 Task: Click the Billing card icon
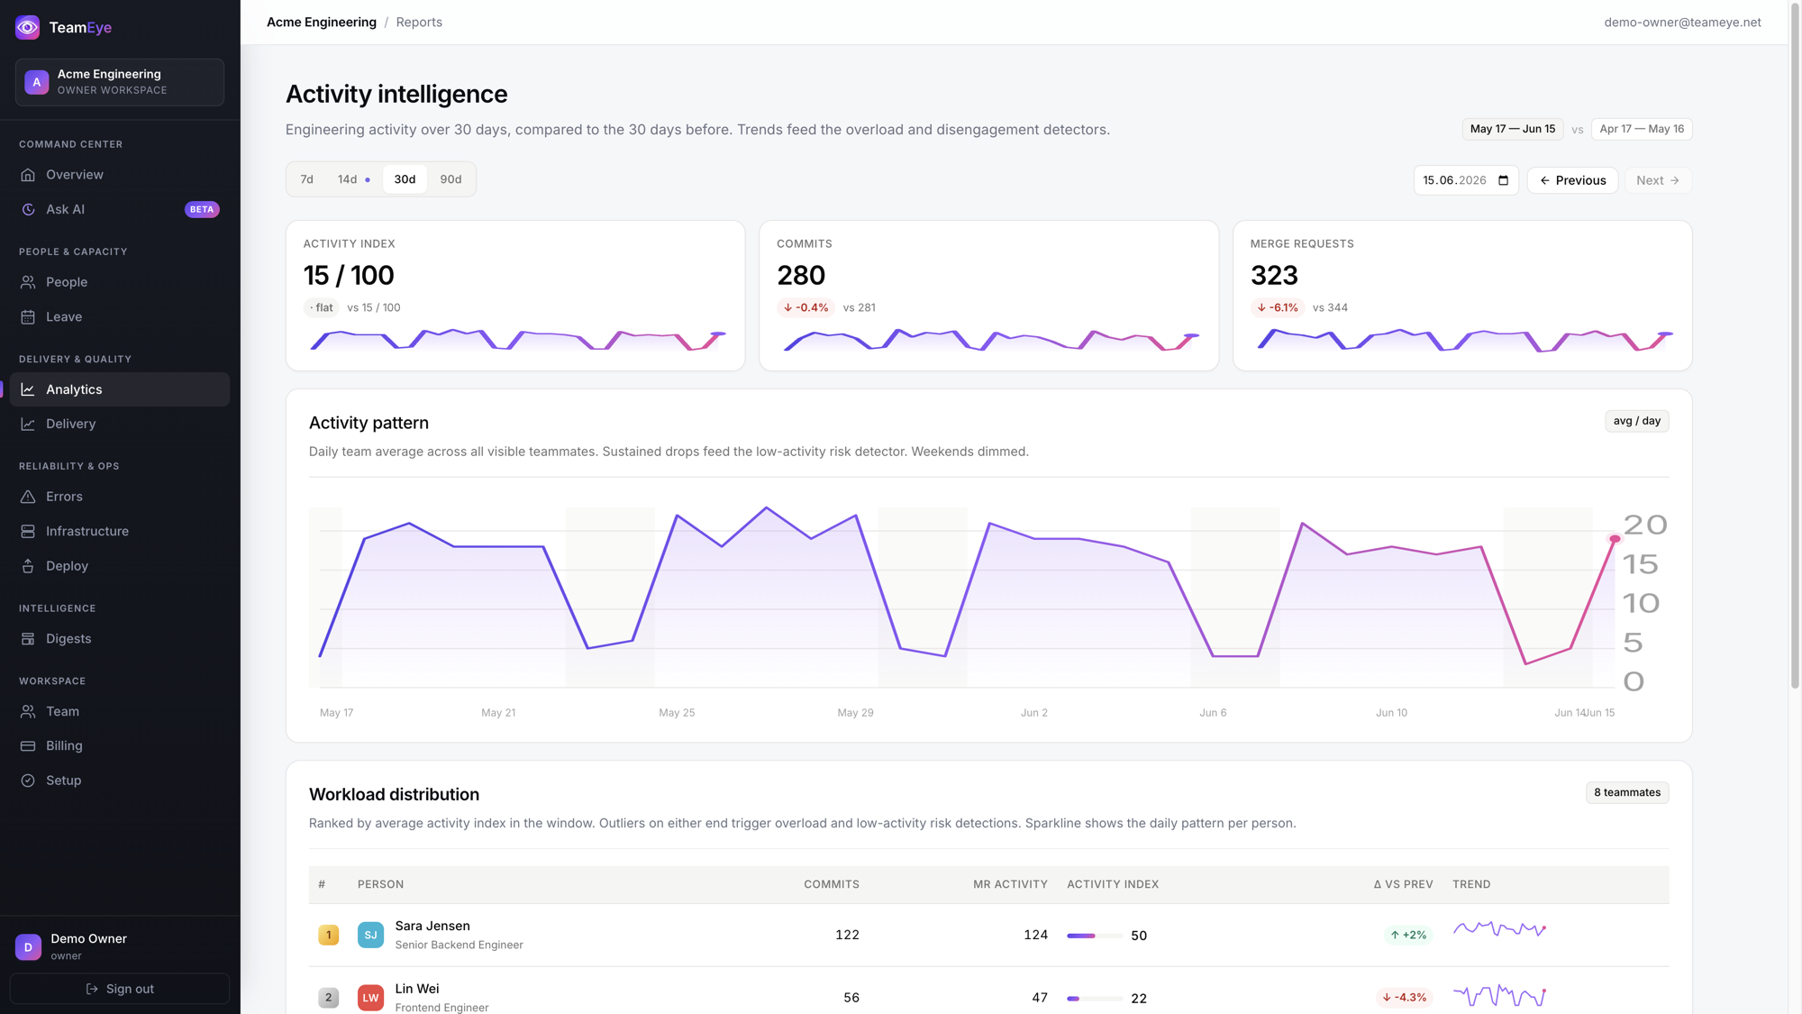pos(28,746)
